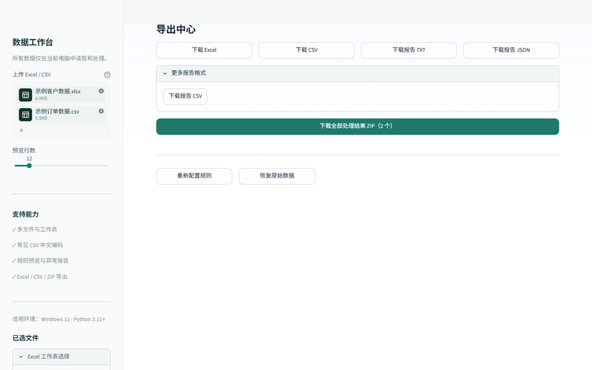Click the 数据工作台 title

[33, 42]
